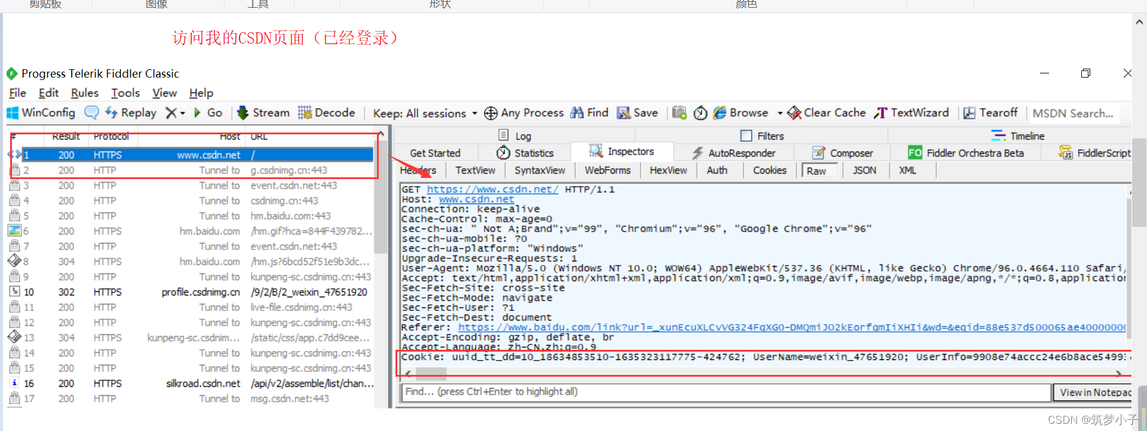The width and height of the screenshot is (1147, 431).
Task: Select the JSON inspector tab
Action: pyautogui.click(x=864, y=170)
